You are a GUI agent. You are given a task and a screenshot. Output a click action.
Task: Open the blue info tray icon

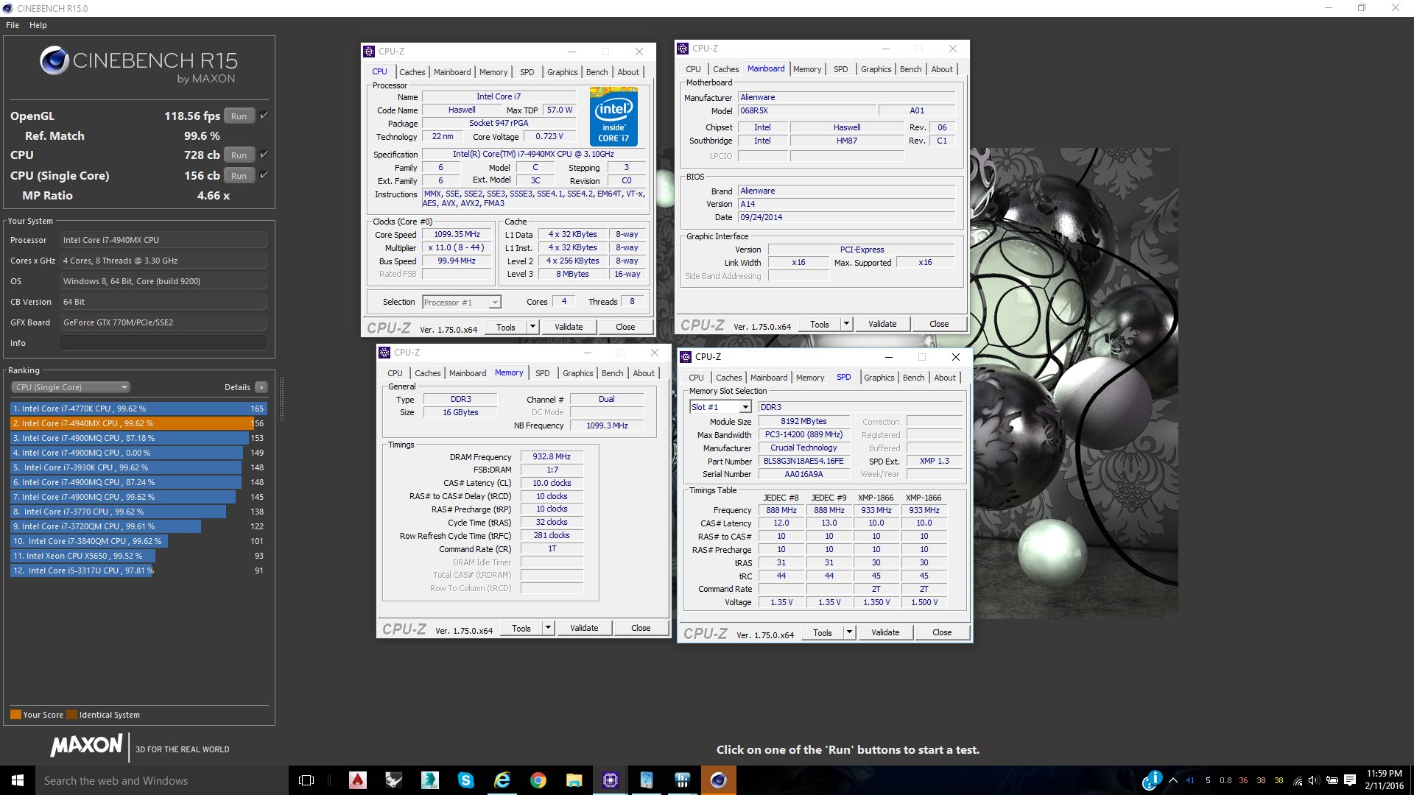pyautogui.click(x=1153, y=780)
